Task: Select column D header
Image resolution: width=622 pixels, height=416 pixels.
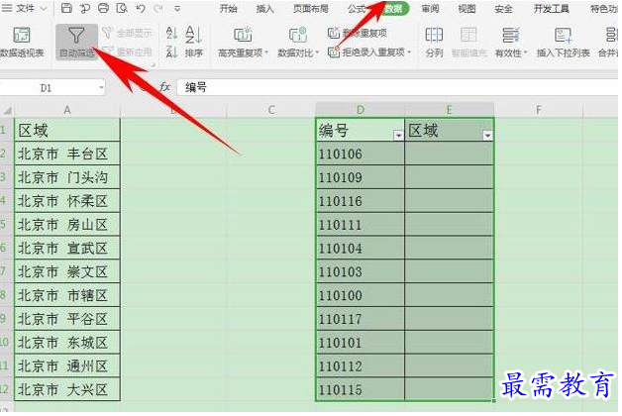Action: pyautogui.click(x=361, y=110)
